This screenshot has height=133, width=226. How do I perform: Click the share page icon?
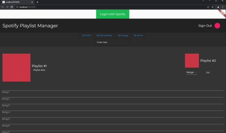tap(208, 7)
